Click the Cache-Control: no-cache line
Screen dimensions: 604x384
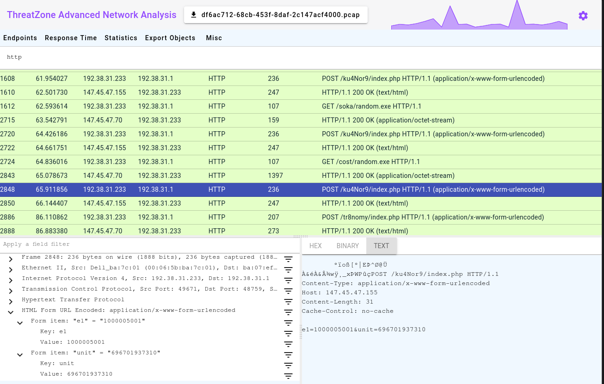pyautogui.click(x=347, y=311)
